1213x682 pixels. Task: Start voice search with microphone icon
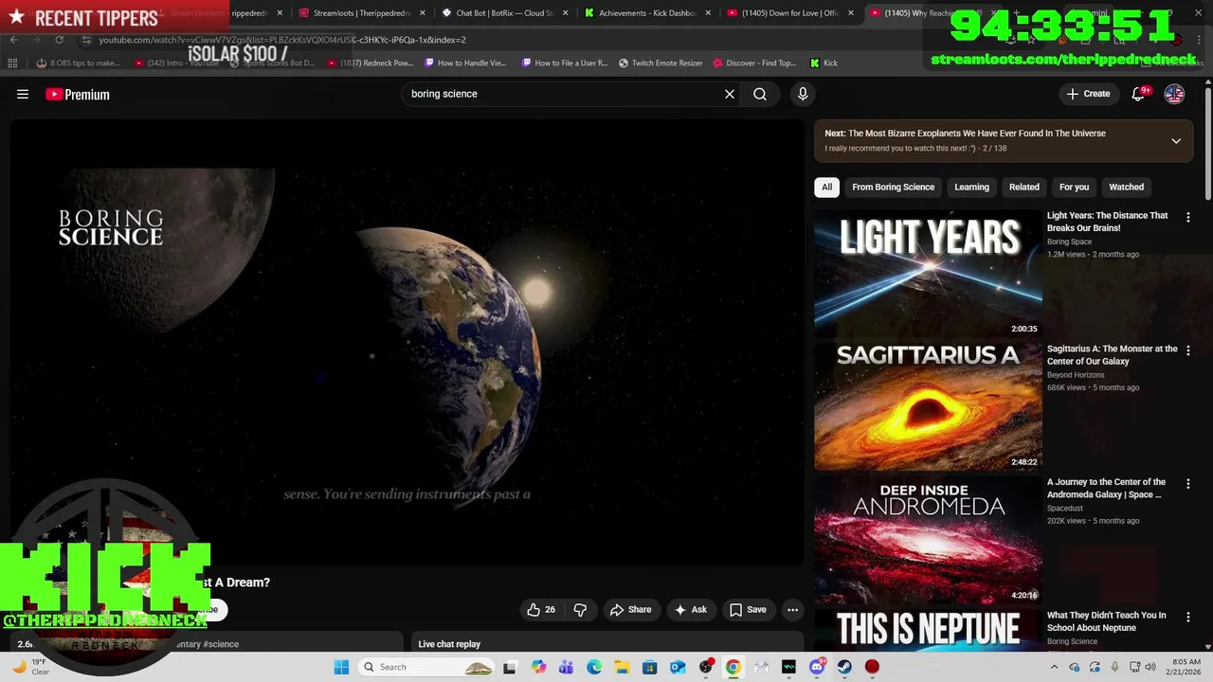[x=803, y=94]
